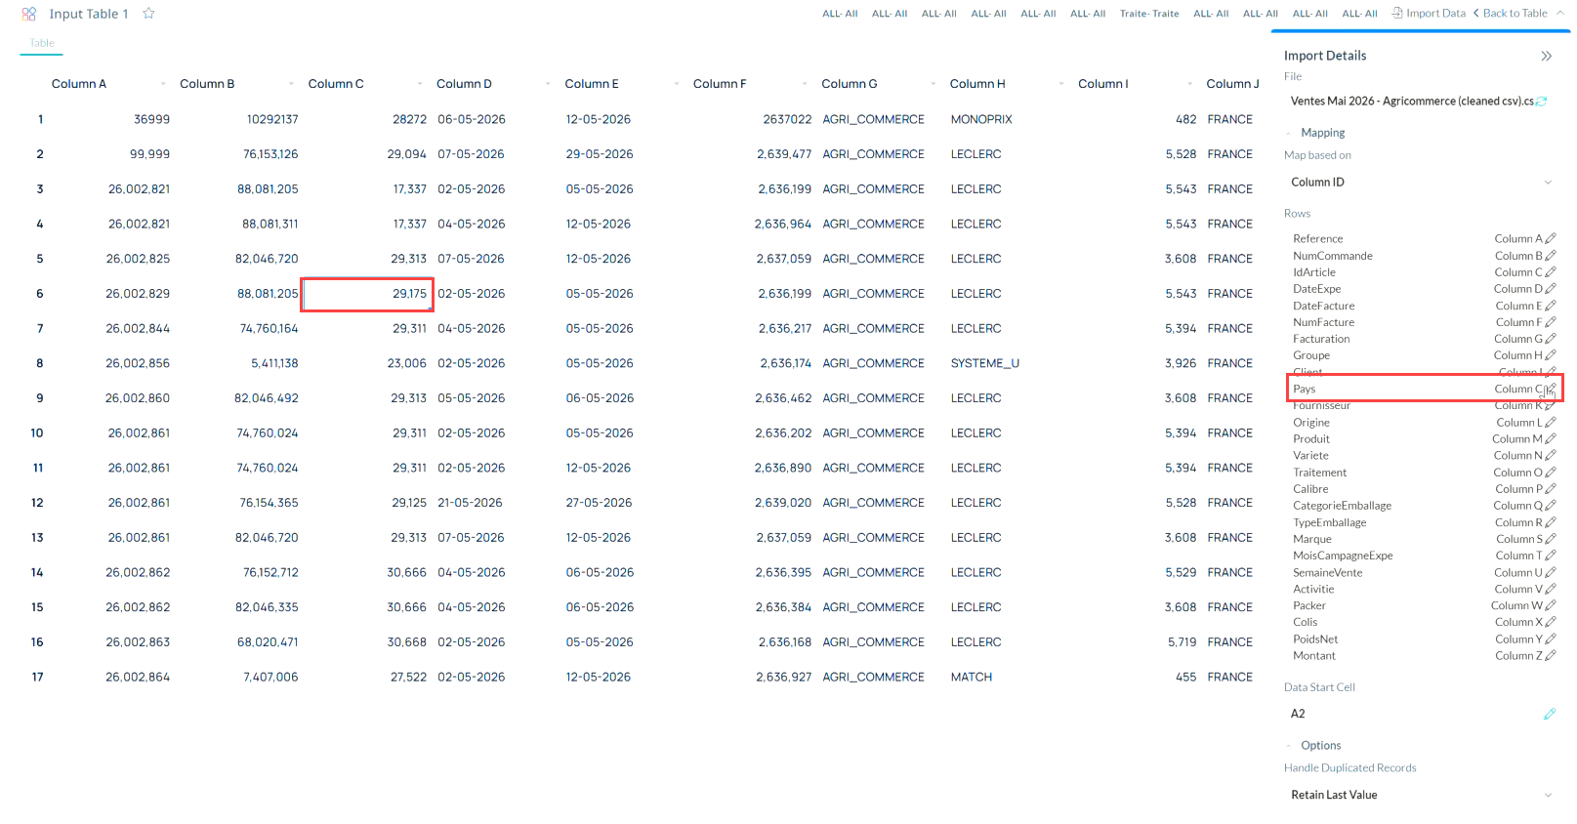This screenshot has width=1577, height=824.
Task: Open the Column B header dropdown arrow
Action: tap(292, 84)
